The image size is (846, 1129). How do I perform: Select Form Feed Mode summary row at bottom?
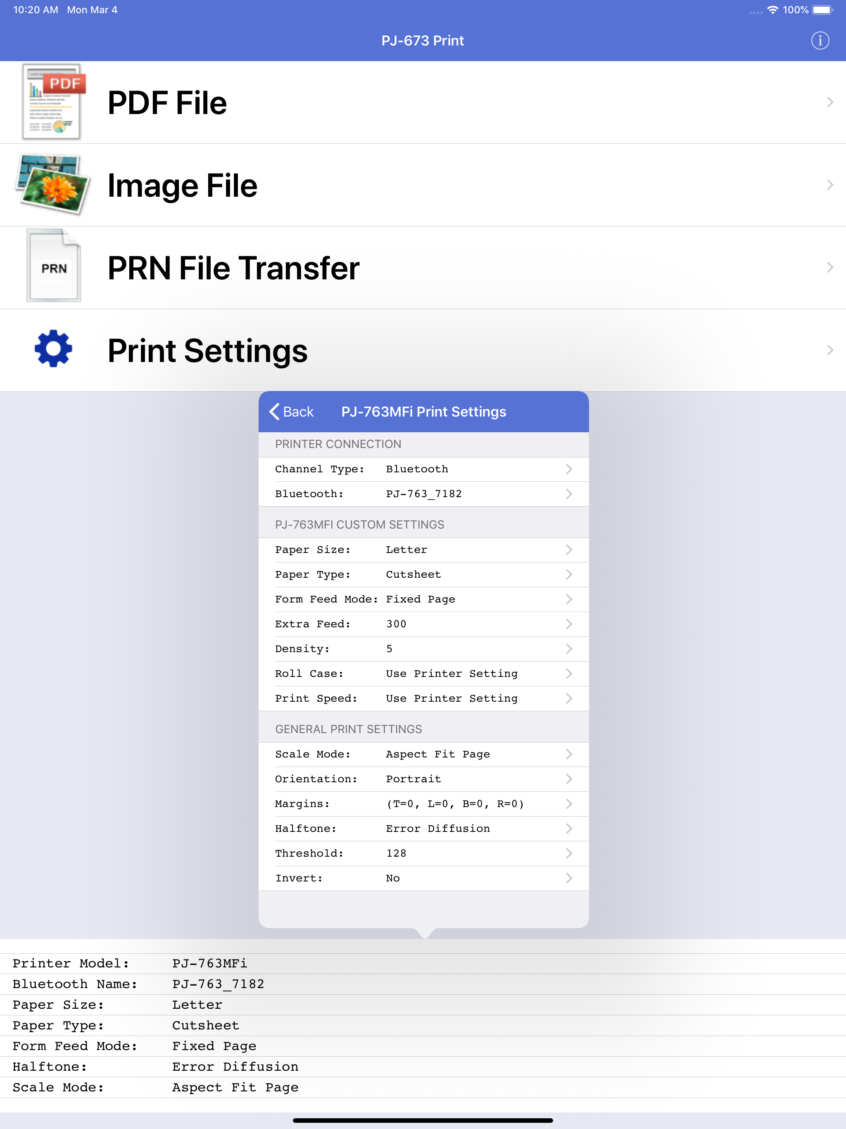click(x=423, y=1046)
